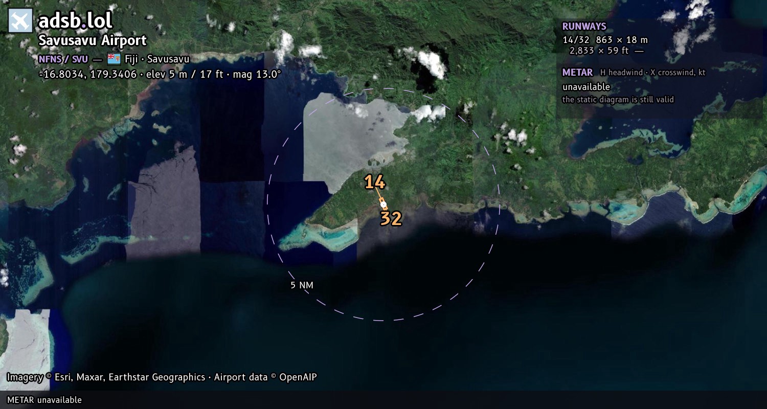The image size is (767, 409).
Task: Select the '14/32 863 × 18 m' runway row
Action: tap(605, 40)
